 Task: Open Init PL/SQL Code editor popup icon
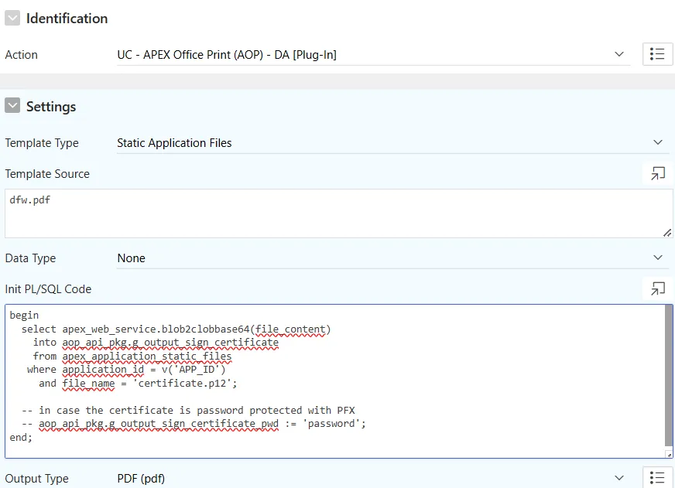(x=657, y=289)
